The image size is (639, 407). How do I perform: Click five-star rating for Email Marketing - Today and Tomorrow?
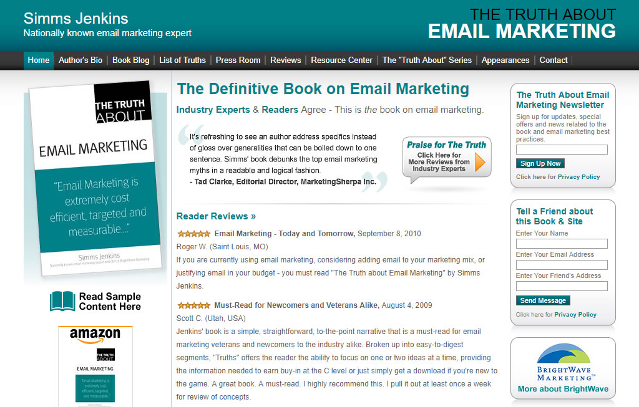click(x=194, y=234)
